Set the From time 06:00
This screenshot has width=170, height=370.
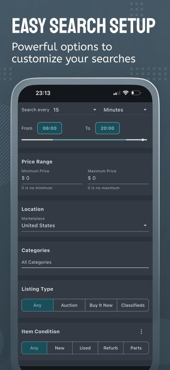50,128
